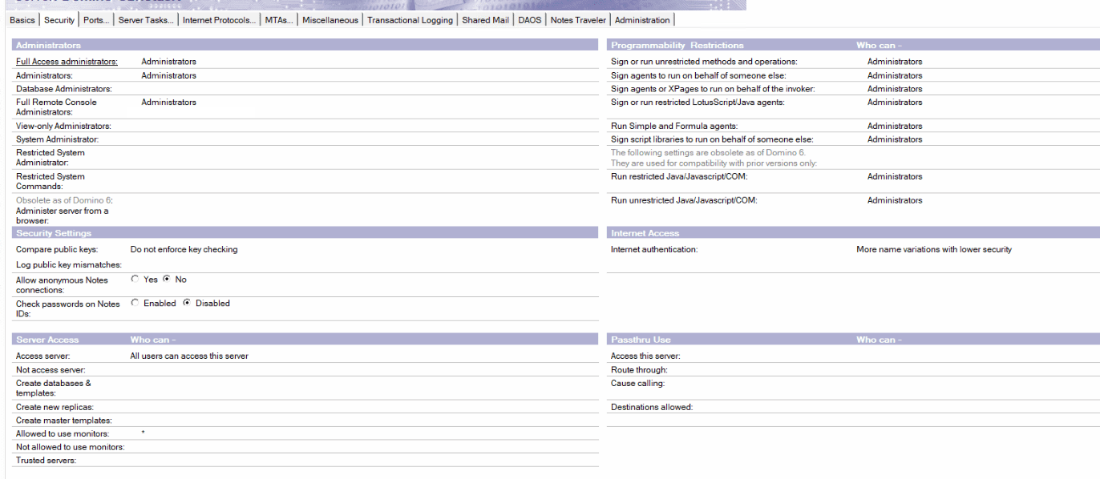Switch to the Notes Traveler tab
Image resolution: width=1100 pixels, height=479 pixels.
(x=578, y=20)
